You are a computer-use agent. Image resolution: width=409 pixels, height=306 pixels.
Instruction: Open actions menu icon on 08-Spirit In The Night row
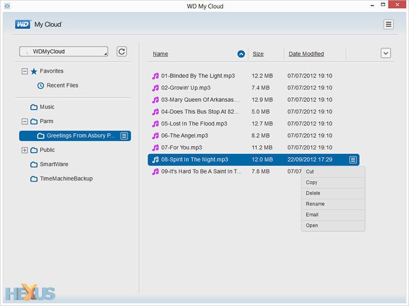[353, 160]
